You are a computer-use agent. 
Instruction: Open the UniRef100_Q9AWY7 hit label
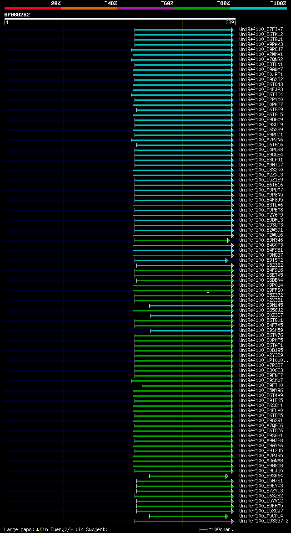(261, 70)
